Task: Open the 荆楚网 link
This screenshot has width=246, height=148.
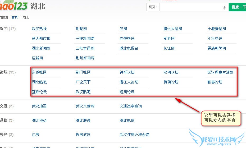Action: pyautogui.click(x=81, y=29)
